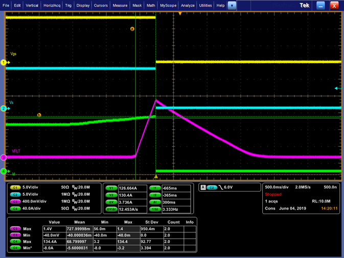
Task: Click the 500.0ms/div horizontal scale readout
Action: 277,187
